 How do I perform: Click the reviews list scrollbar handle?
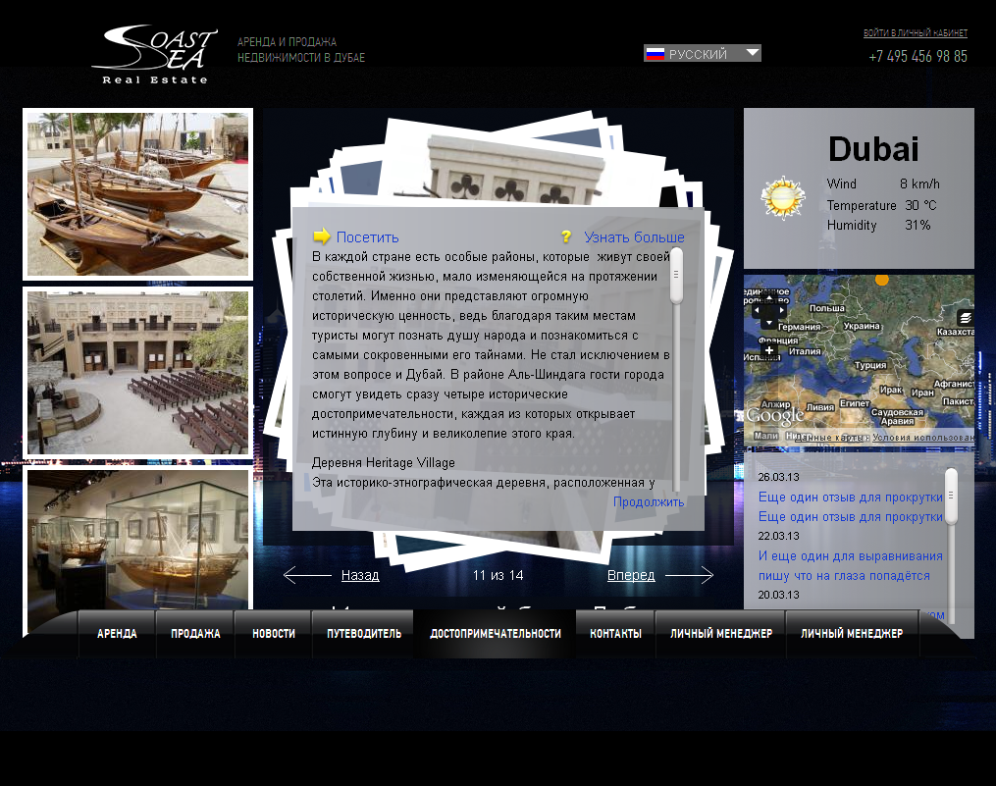[951, 497]
